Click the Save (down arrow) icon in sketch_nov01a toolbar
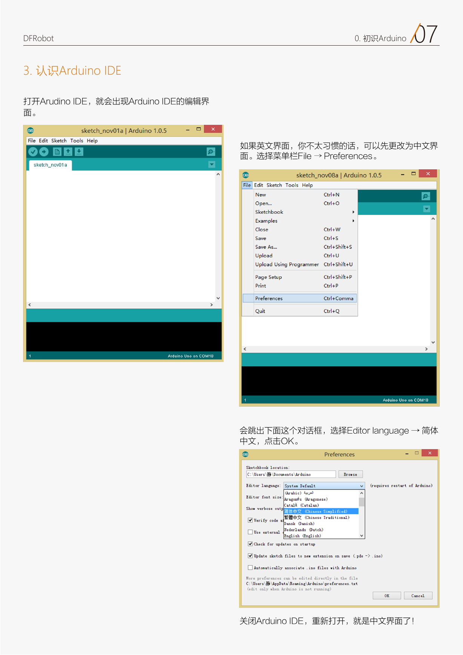Image resolution: width=463 pixels, height=655 pixels. [79, 152]
